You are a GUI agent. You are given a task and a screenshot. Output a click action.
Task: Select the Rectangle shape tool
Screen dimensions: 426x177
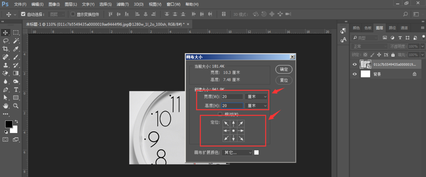(16, 97)
